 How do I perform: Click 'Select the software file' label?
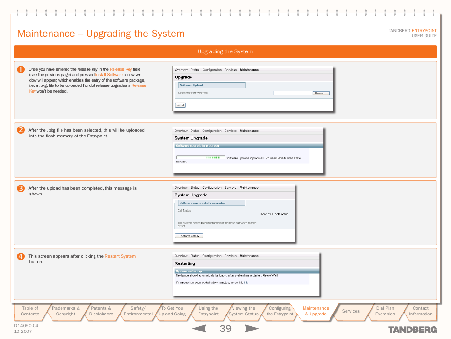click(192, 93)
